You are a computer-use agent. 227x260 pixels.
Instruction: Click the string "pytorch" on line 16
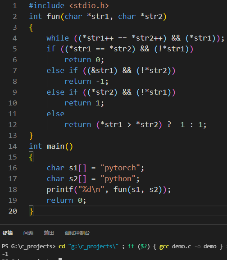[x=120, y=168]
